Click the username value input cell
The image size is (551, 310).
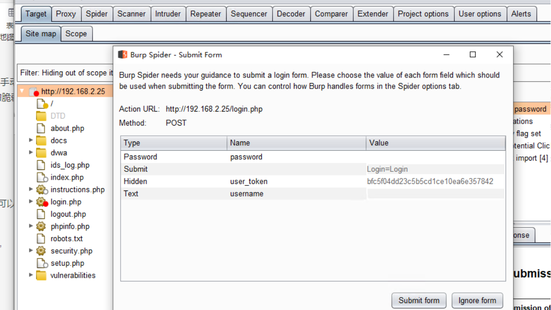435,194
